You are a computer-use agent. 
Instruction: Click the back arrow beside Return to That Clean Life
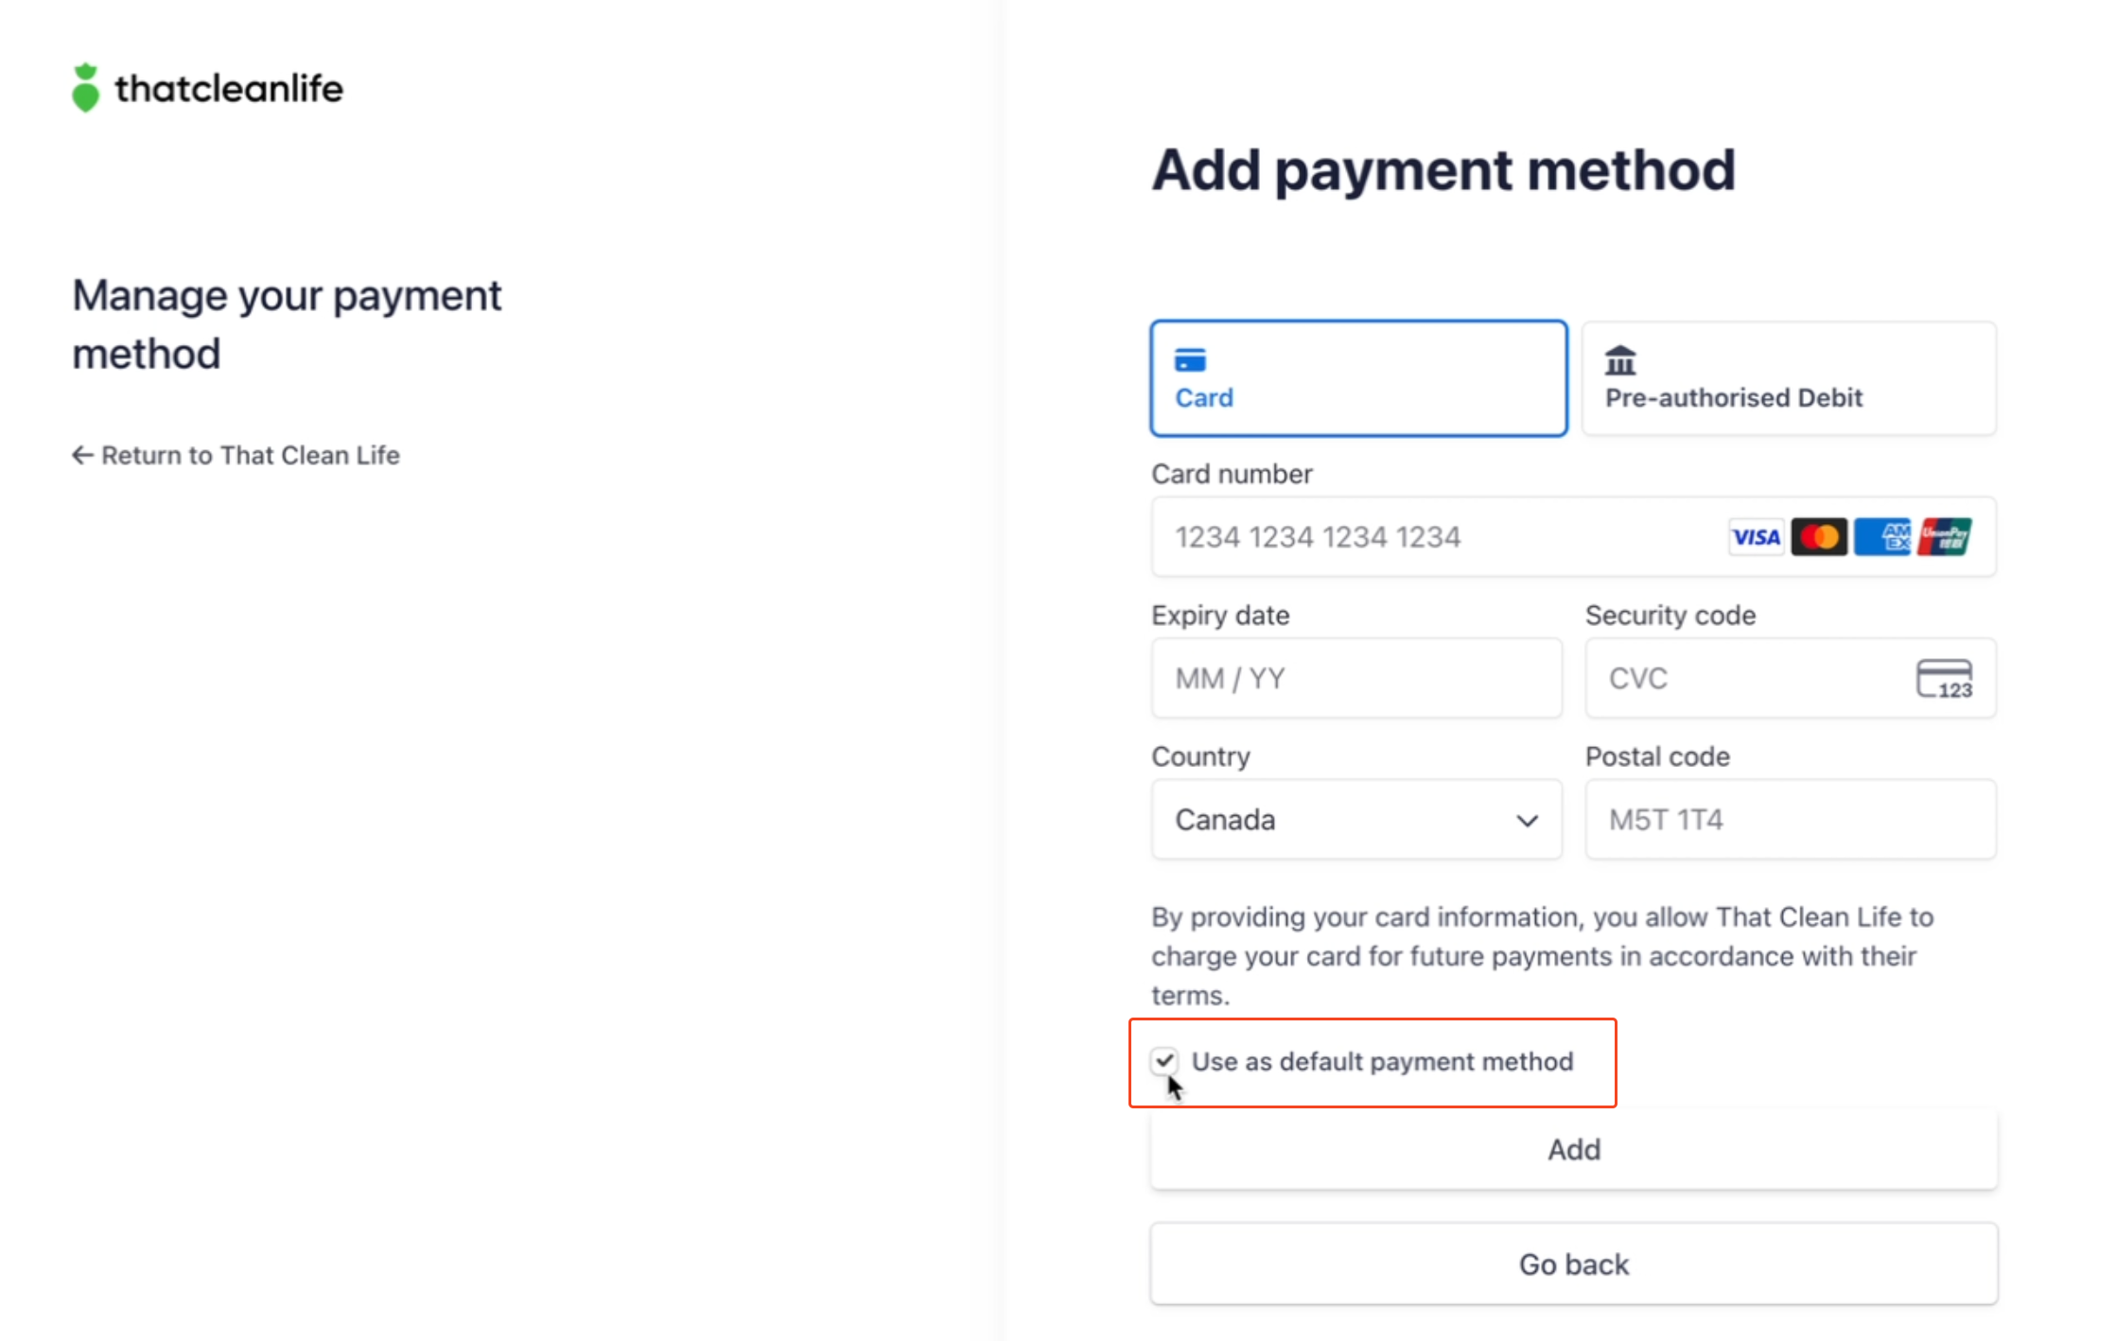(x=83, y=455)
